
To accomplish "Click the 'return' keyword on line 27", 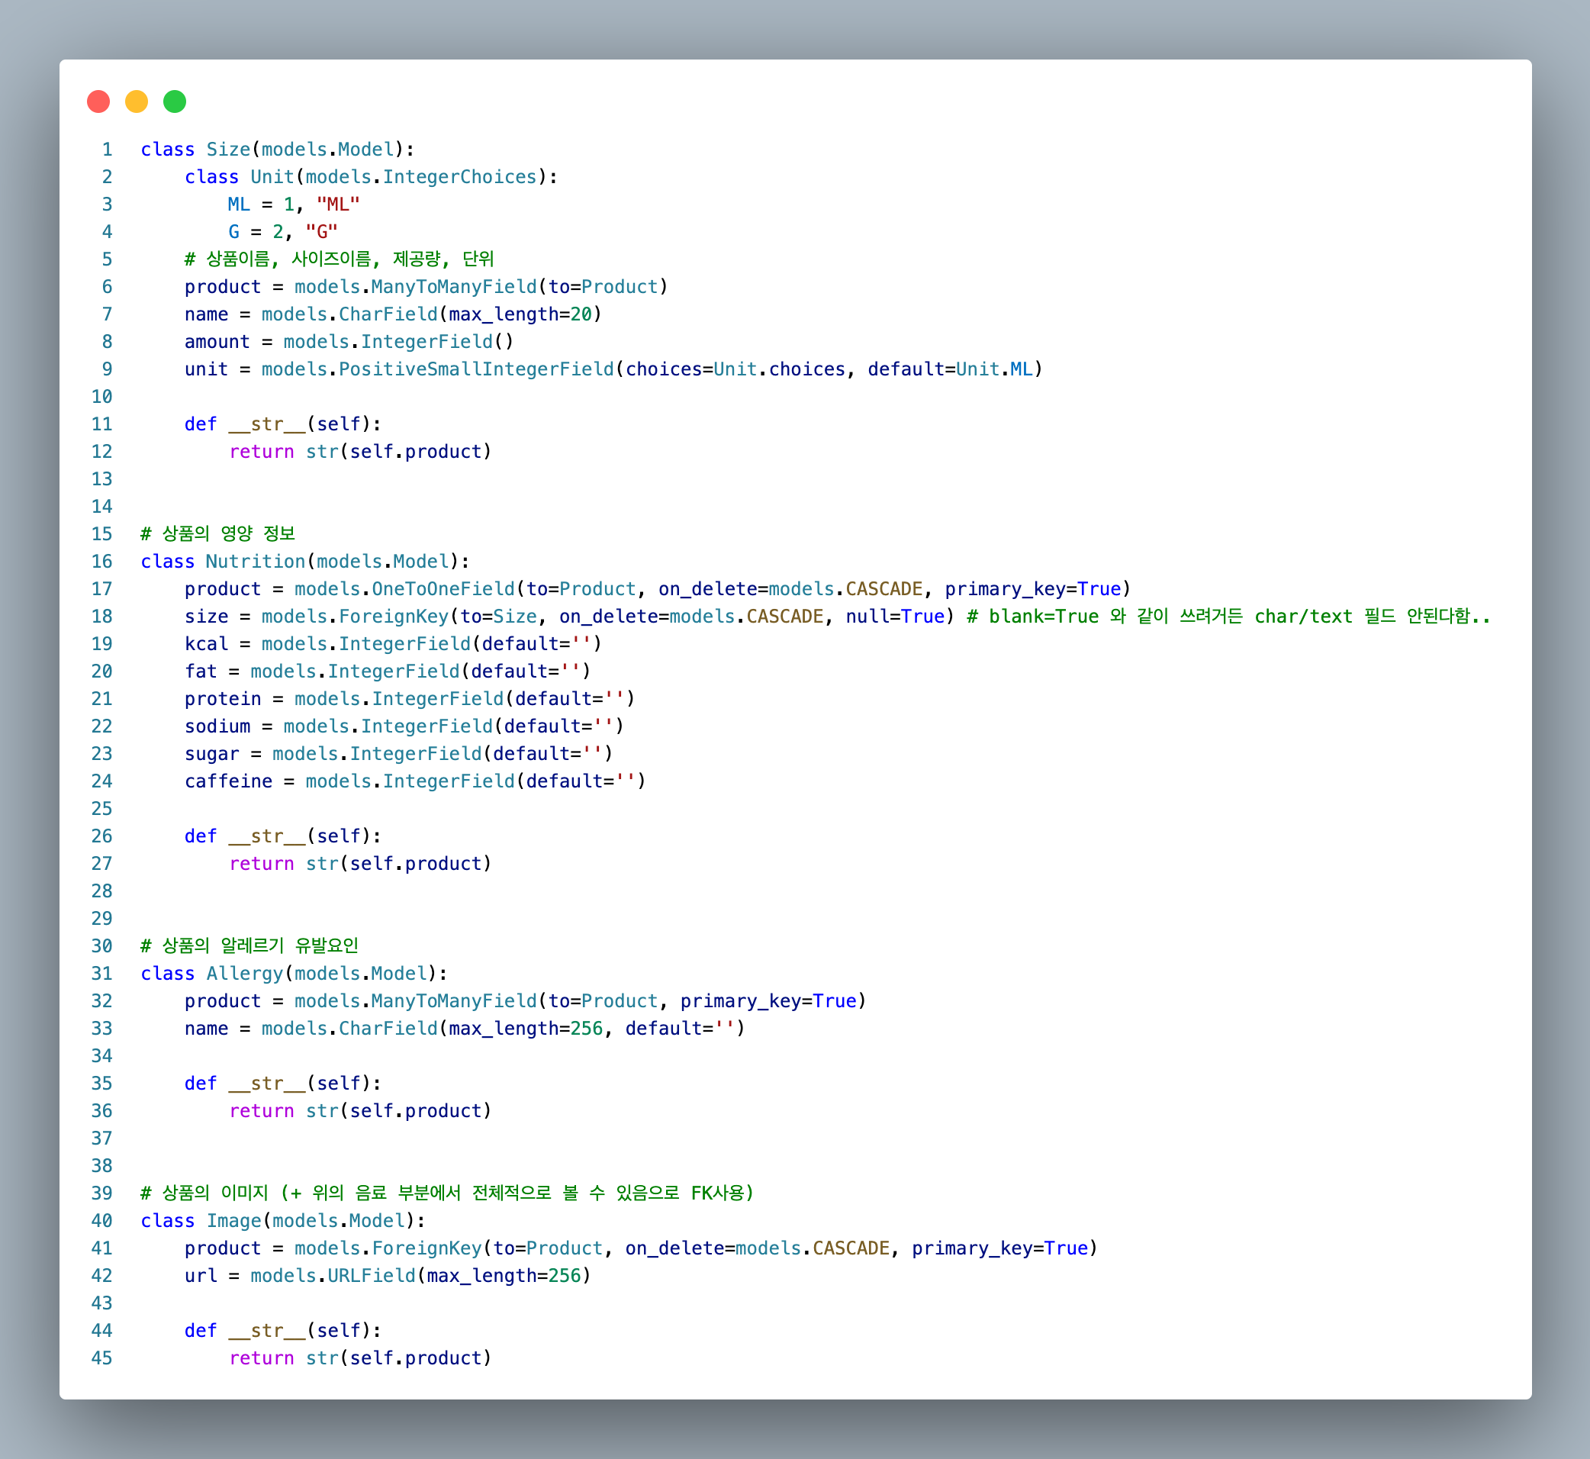I will tap(262, 864).
